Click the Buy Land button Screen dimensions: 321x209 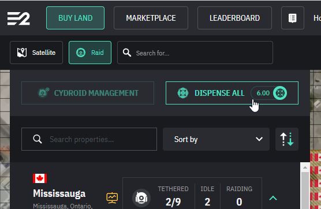75,18
